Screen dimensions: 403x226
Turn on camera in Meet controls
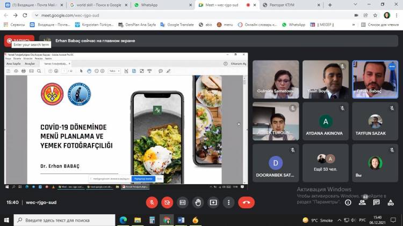pos(167,202)
